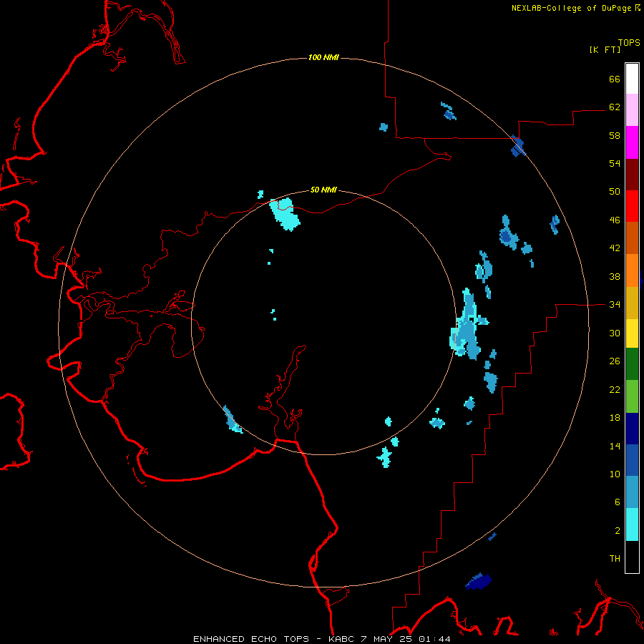Click the legend value 14
This screenshot has width=644, height=644.
[x=615, y=446]
